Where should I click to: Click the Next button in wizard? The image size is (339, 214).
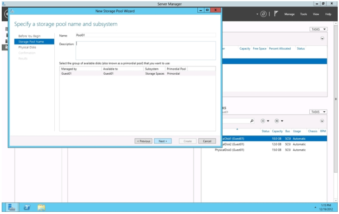point(163,141)
